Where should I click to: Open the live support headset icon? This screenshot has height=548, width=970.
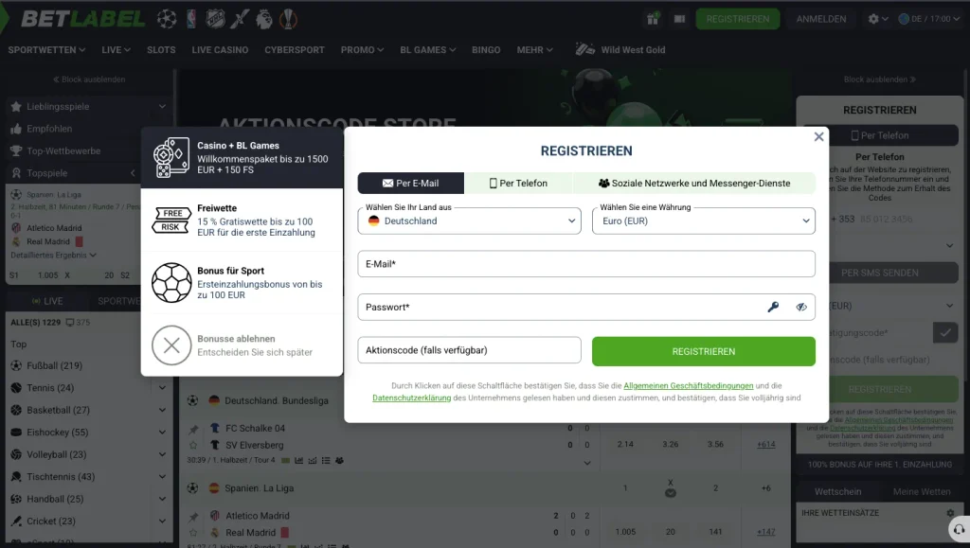[959, 529]
